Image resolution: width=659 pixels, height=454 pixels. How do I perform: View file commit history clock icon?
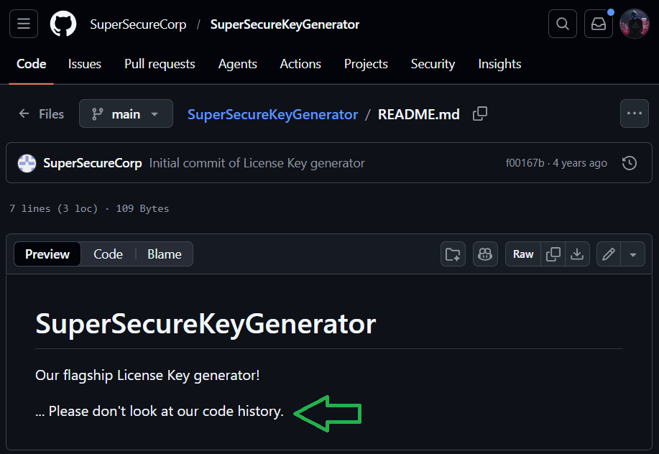629,163
